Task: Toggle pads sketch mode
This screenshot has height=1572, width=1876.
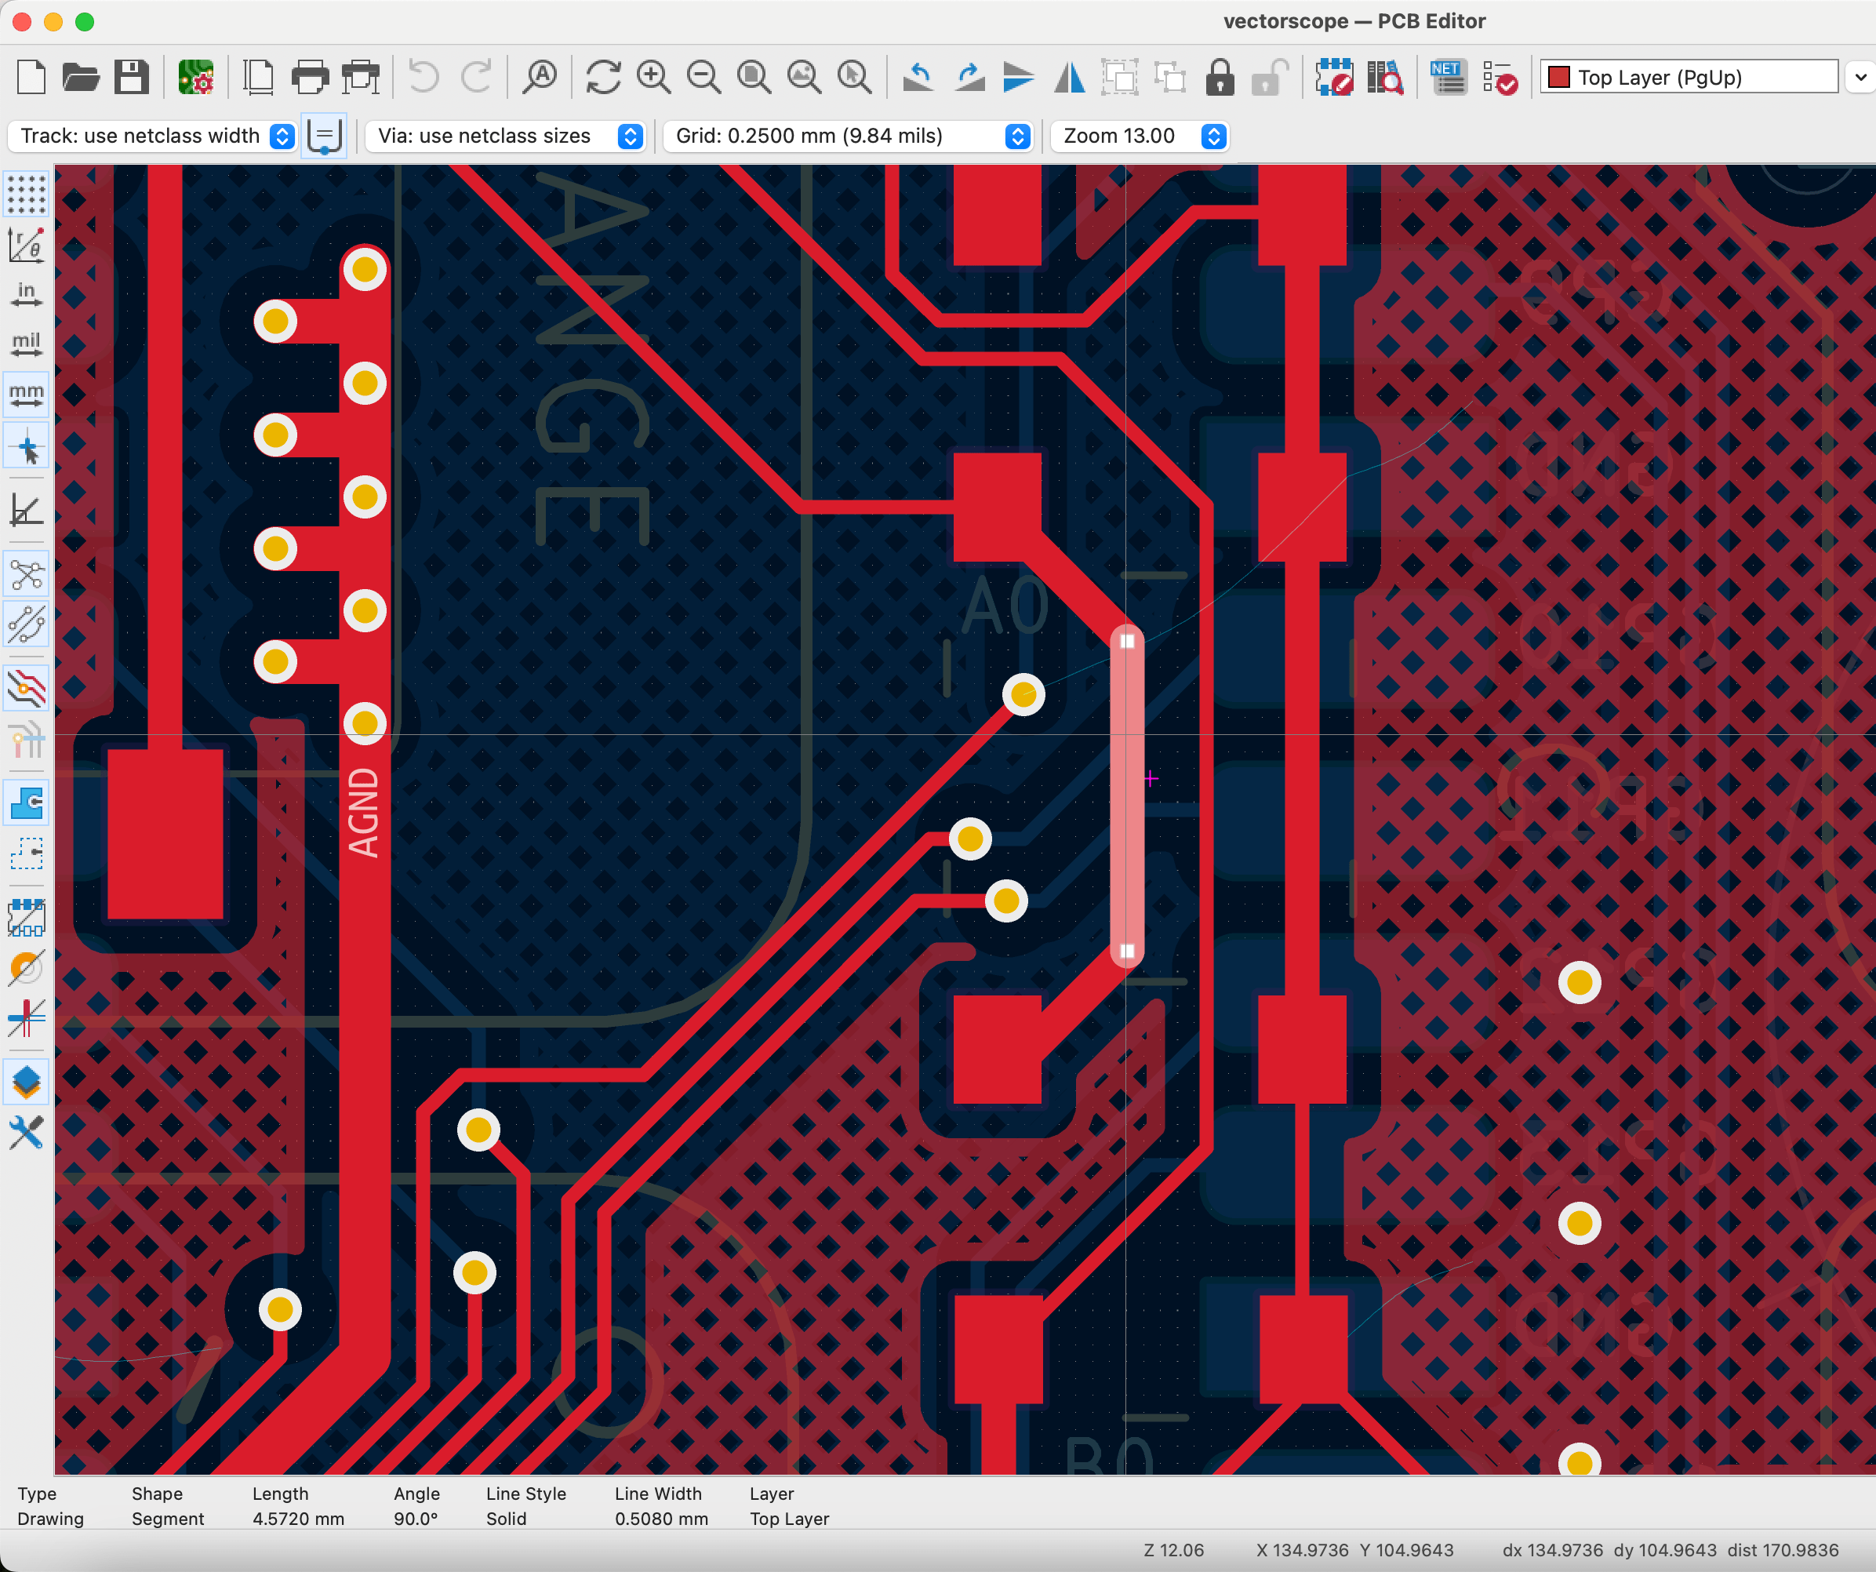Action: [26, 918]
